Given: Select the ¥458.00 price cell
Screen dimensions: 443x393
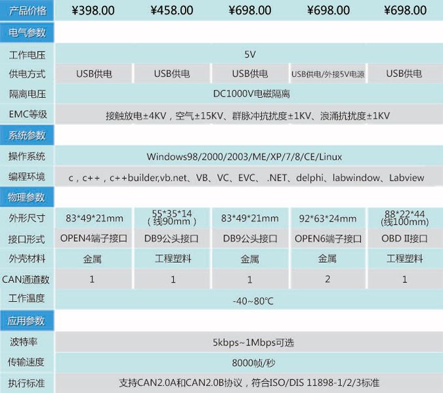Looking at the screenshot, I should coord(172,10).
